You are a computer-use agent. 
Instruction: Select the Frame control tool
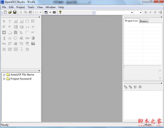(27, 21)
